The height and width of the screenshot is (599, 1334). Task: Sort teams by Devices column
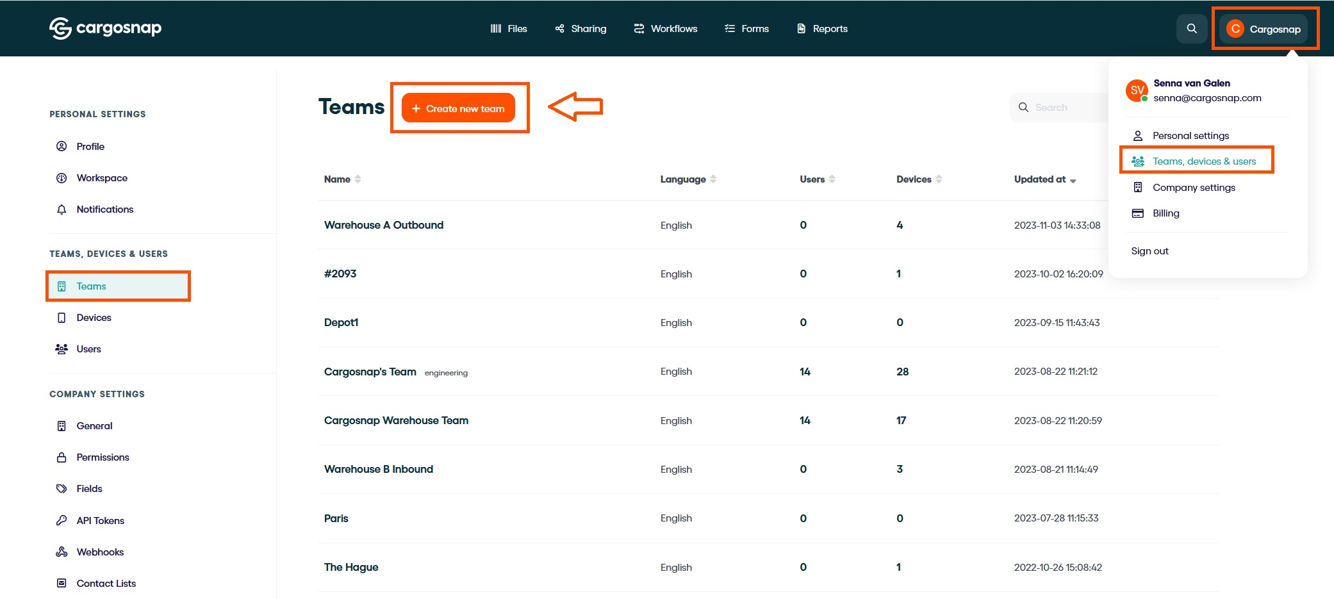point(919,179)
